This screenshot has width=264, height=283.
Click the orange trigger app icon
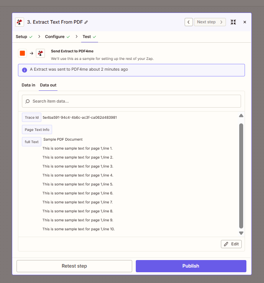(22, 53)
